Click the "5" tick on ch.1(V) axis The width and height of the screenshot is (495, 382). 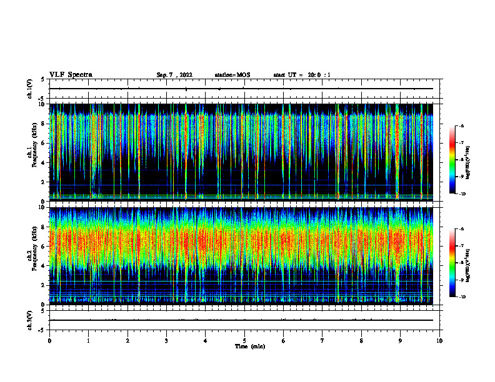(x=42, y=79)
